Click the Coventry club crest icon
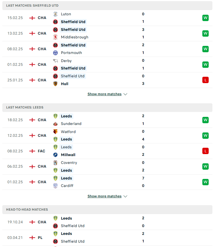The height and width of the screenshot is (247, 215). pyautogui.click(x=55, y=163)
